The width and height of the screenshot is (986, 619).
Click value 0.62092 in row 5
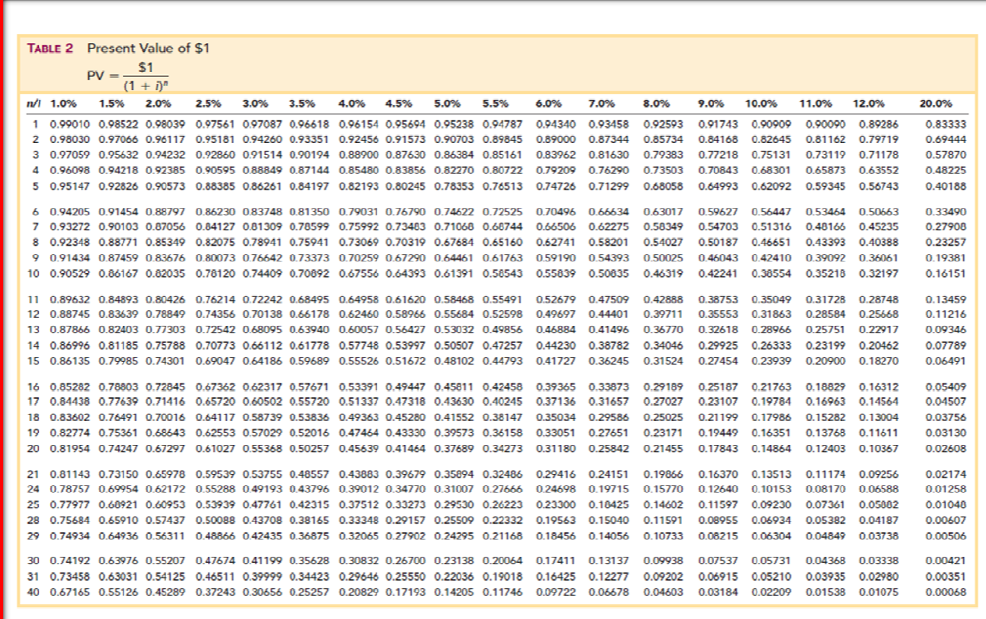point(771,186)
